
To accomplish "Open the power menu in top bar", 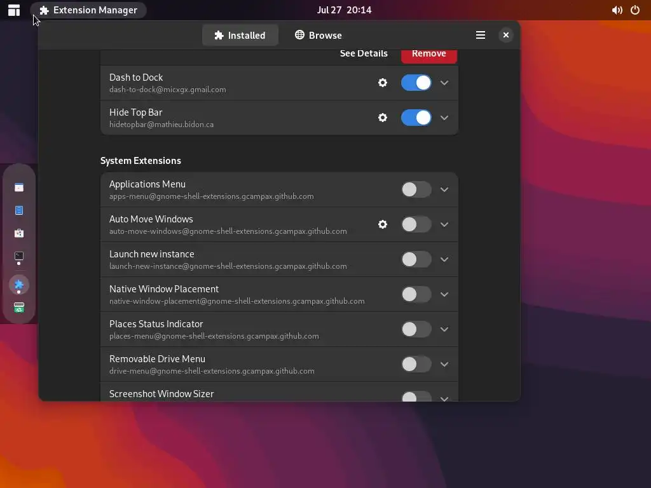I will click(635, 10).
